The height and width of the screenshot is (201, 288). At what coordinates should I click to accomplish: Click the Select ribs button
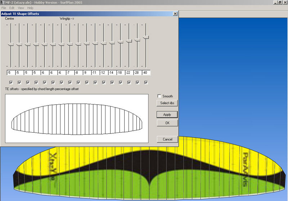click(167, 103)
